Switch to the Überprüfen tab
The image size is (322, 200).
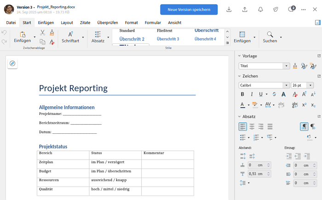tap(107, 22)
